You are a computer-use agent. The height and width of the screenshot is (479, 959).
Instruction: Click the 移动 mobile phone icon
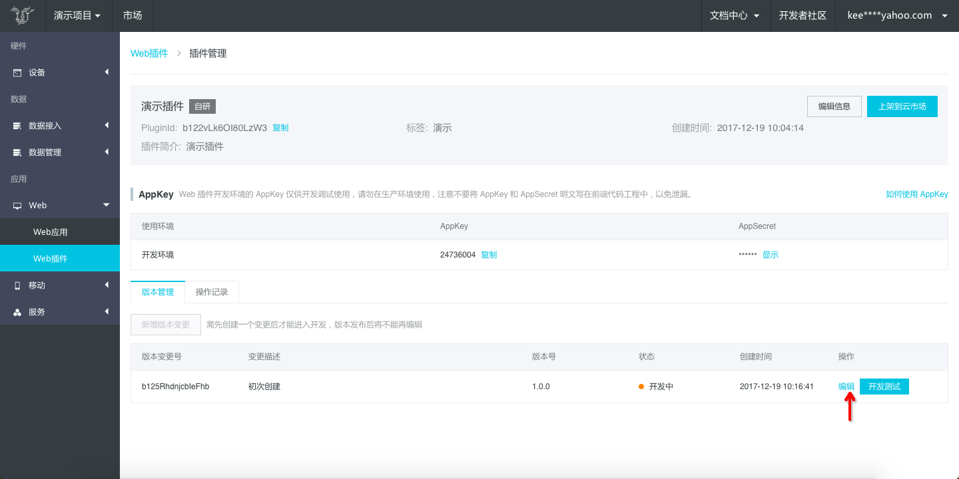17,285
